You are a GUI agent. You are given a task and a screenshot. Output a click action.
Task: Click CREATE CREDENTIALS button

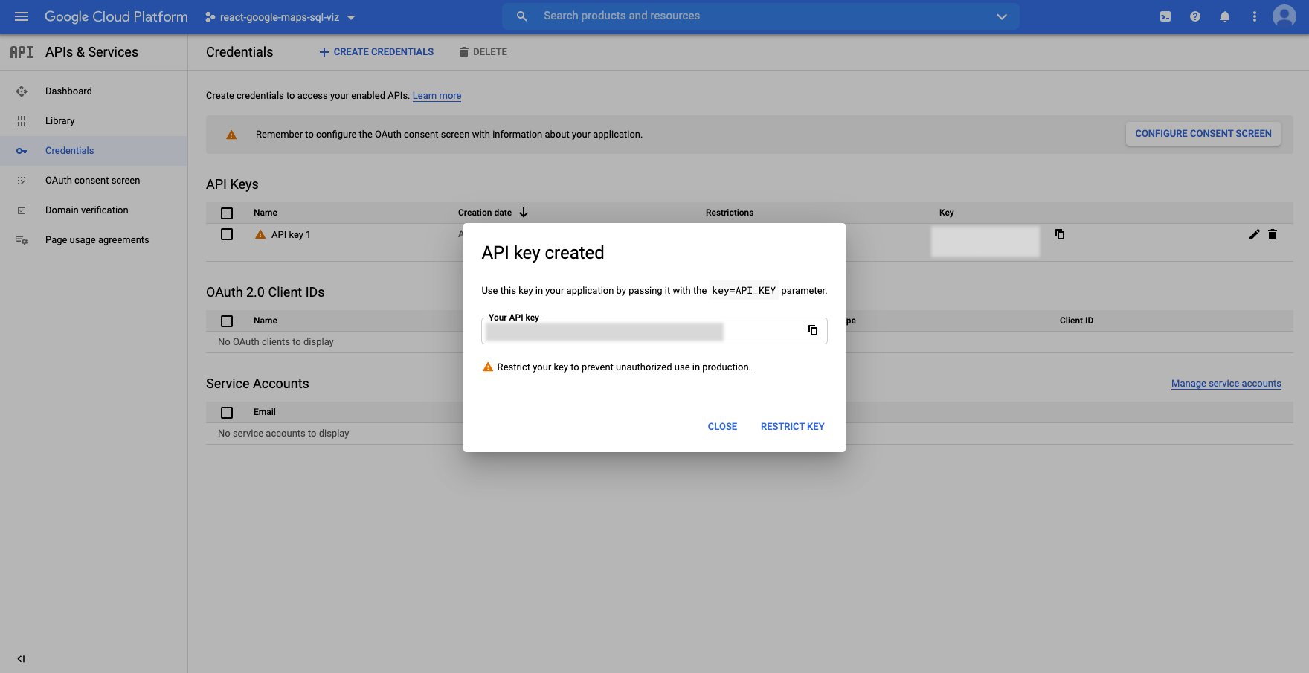[376, 52]
